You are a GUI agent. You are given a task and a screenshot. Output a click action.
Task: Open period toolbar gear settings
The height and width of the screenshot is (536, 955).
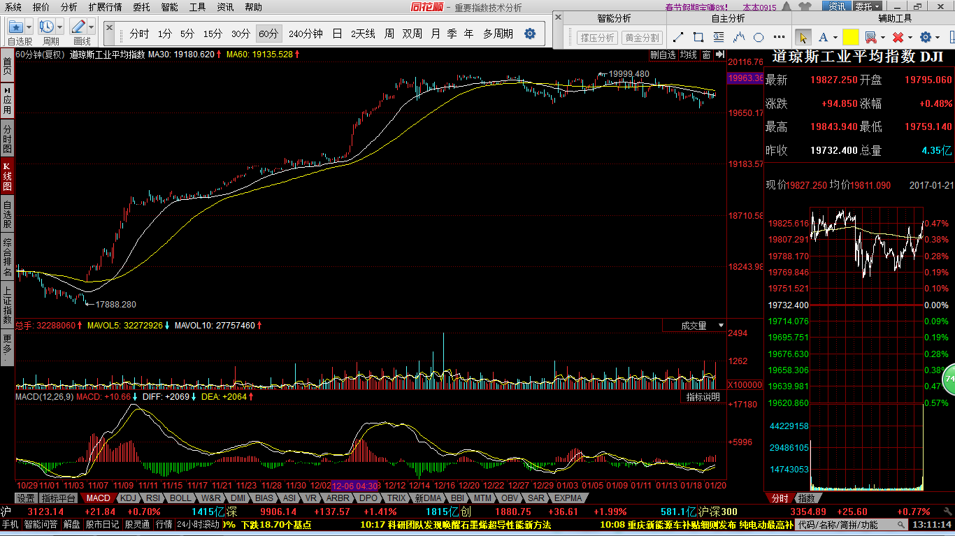[530, 34]
